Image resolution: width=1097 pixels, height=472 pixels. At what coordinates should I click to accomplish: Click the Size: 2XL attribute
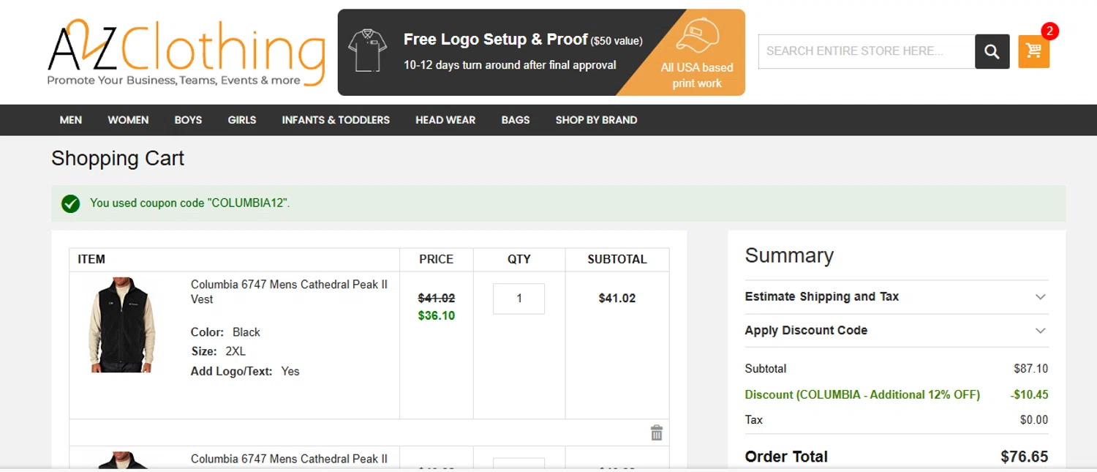tap(218, 351)
